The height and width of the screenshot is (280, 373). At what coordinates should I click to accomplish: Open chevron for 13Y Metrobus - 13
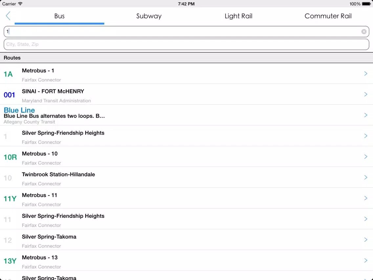click(x=366, y=260)
